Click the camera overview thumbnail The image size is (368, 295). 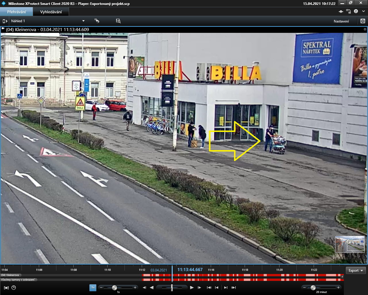[350, 244]
